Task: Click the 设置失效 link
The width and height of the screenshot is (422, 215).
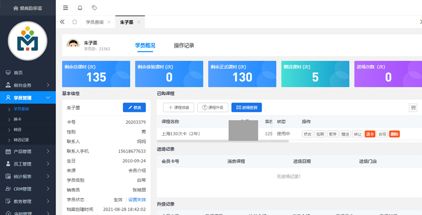Action: coord(137,200)
